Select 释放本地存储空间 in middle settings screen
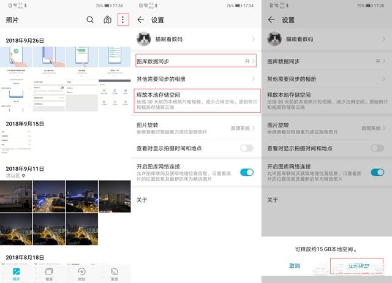This screenshot has height=283, width=392. pyautogui.click(x=196, y=101)
